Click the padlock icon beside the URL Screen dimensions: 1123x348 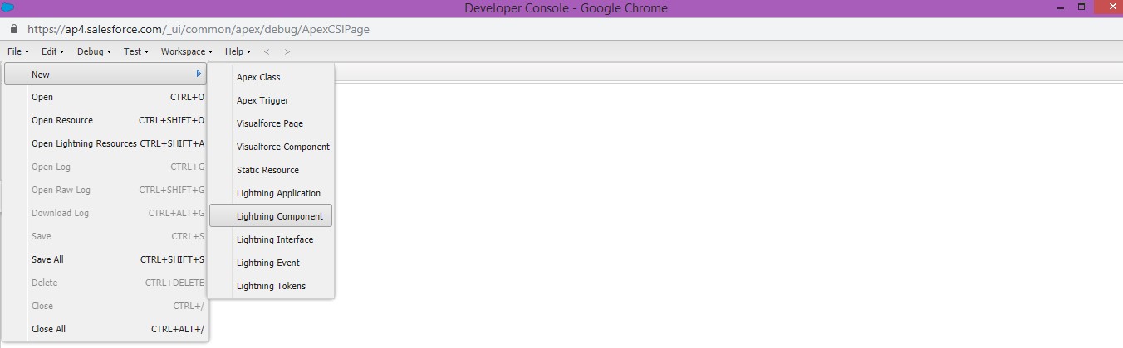[x=14, y=29]
